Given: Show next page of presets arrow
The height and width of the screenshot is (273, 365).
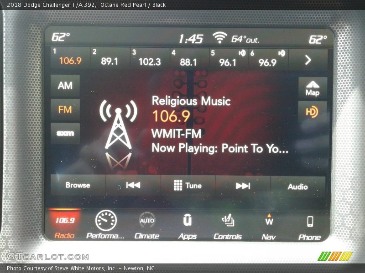Looking at the screenshot, I should pos(308,60).
